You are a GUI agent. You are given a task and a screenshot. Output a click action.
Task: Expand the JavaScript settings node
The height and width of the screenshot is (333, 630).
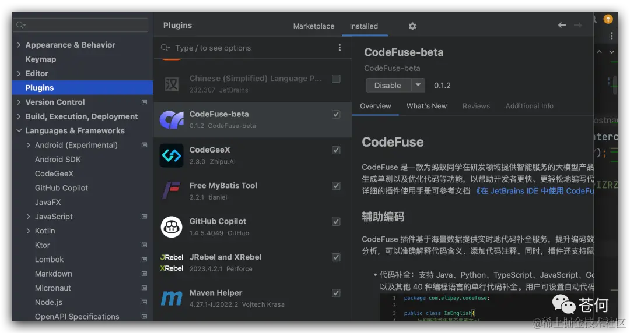point(28,216)
